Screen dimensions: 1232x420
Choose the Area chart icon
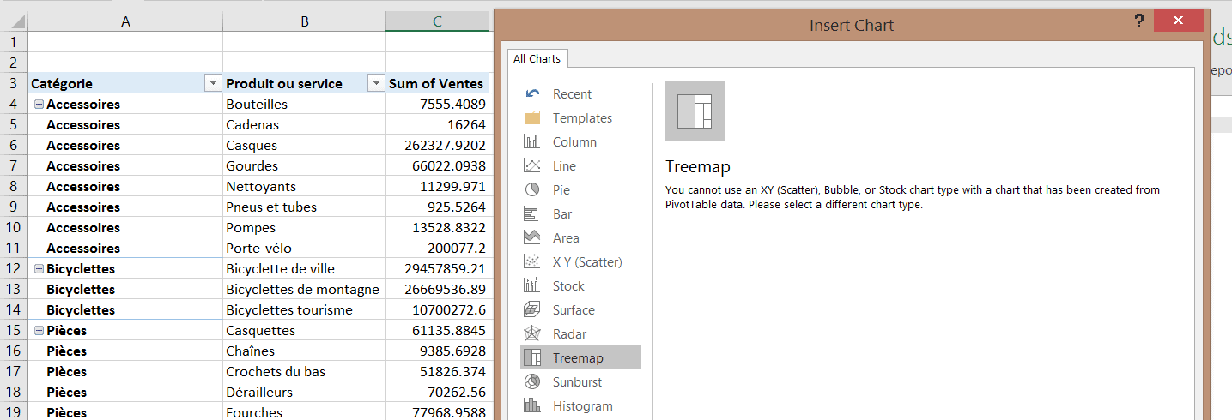(532, 238)
